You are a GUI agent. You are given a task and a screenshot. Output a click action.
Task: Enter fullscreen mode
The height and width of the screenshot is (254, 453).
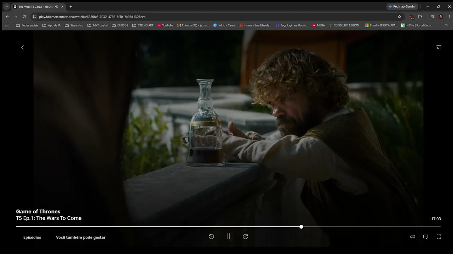[x=439, y=237]
